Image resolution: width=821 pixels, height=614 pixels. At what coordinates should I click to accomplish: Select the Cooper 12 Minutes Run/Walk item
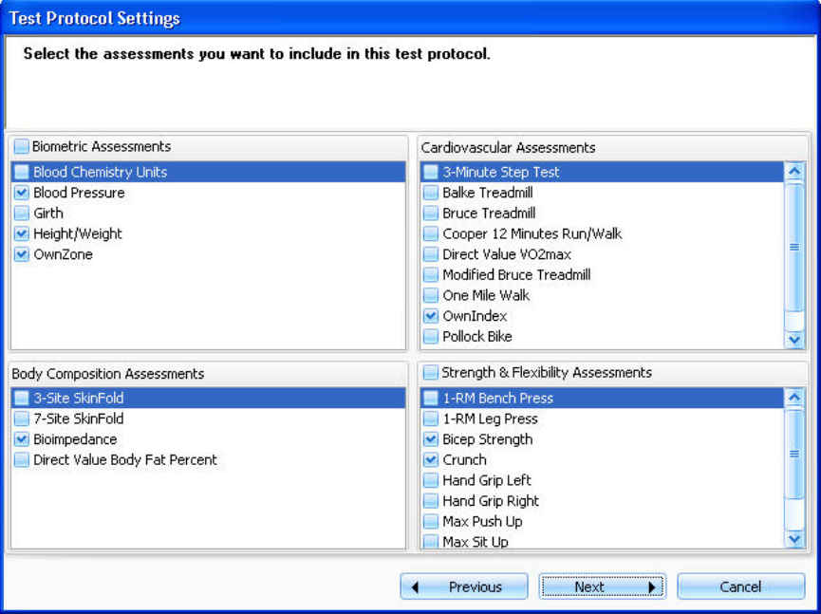(x=532, y=233)
